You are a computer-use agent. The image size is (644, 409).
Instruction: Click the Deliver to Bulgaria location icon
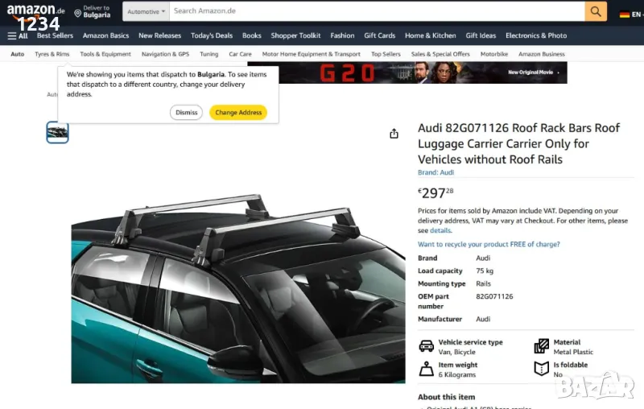tap(78, 13)
